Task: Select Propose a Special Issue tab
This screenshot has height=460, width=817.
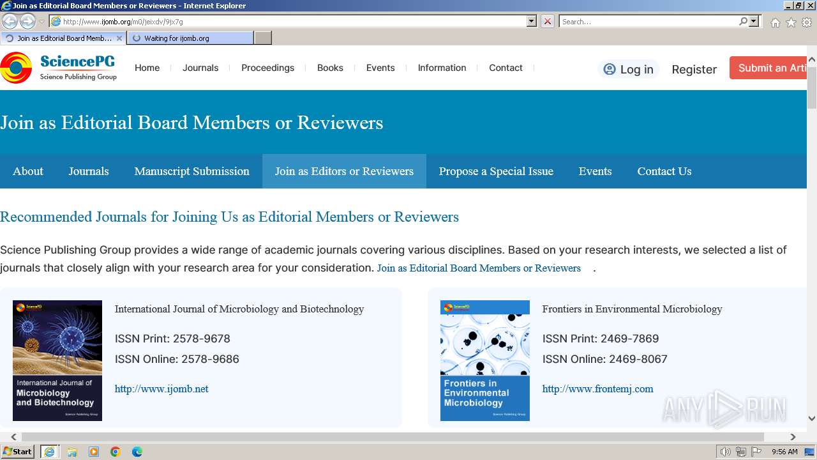Action: coord(496,171)
